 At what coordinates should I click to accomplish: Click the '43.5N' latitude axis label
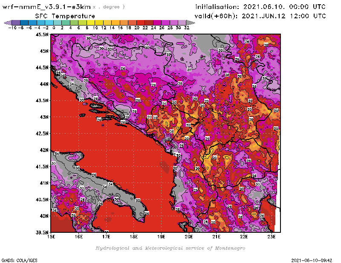[x=42, y=100]
